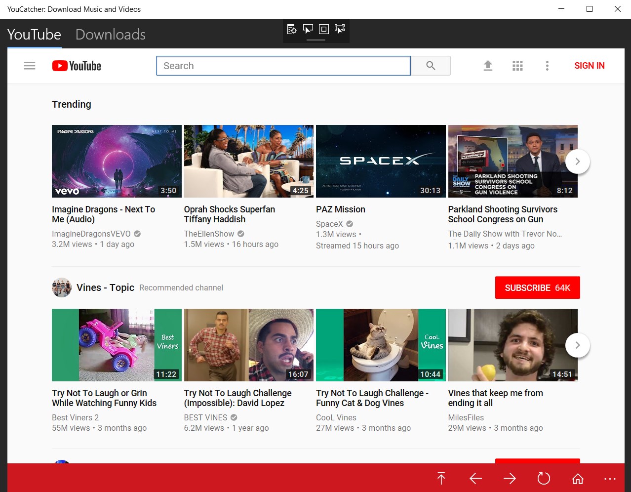
Task: Open the YouTube apps grid
Action: (517, 65)
